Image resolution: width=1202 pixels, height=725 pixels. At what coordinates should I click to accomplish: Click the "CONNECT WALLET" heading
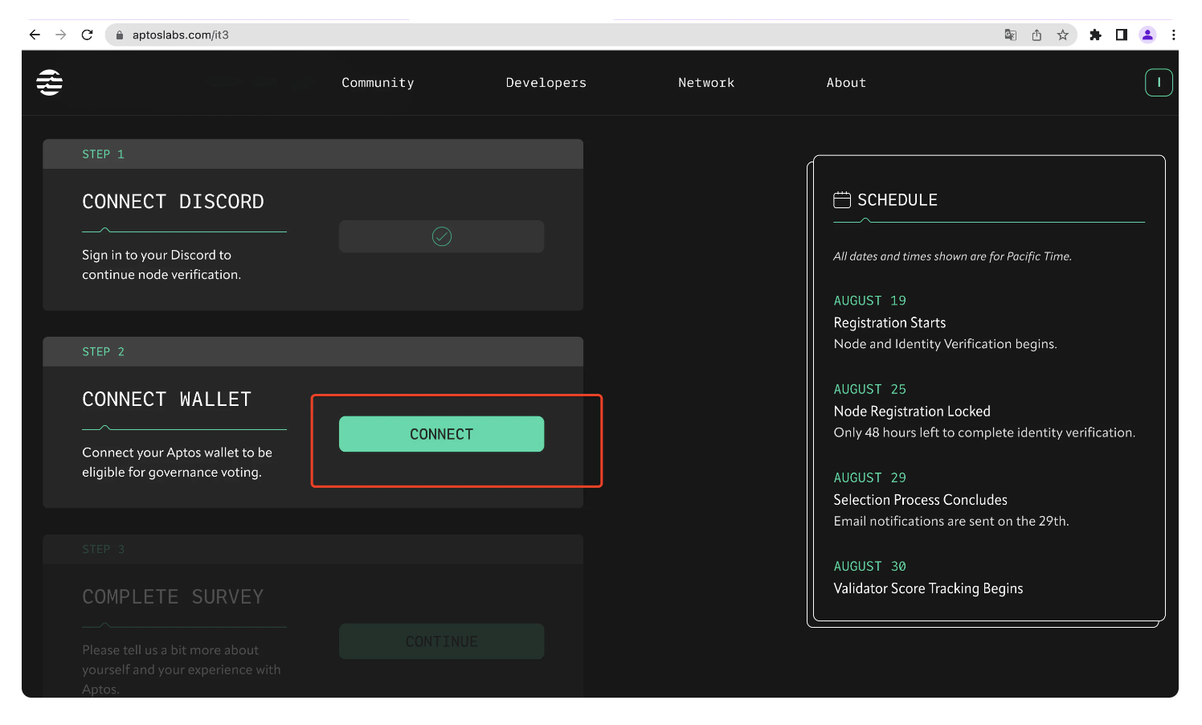pos(167,399)
